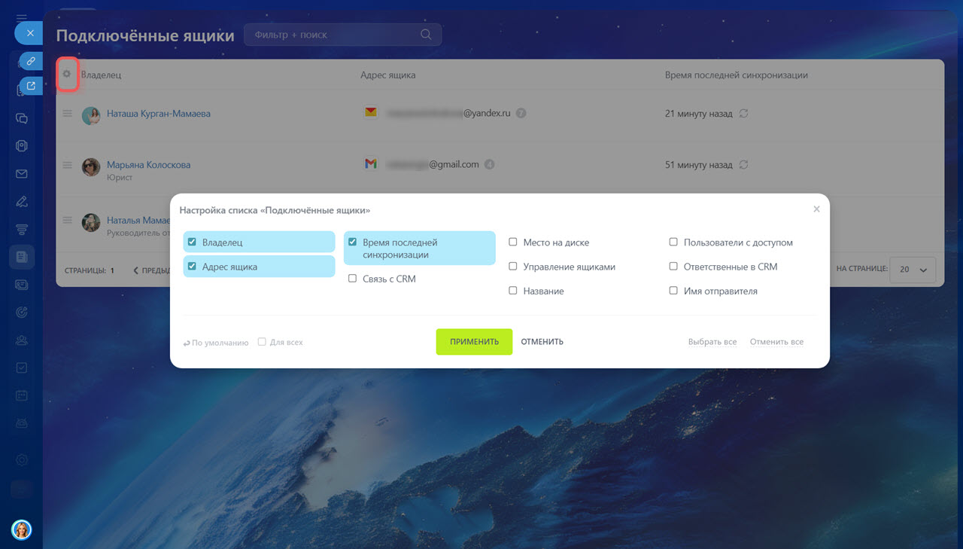Click the gear icon for list settings
Image resolution: width=963 pixels, height=549 pixels.
(x=67, y=74)
